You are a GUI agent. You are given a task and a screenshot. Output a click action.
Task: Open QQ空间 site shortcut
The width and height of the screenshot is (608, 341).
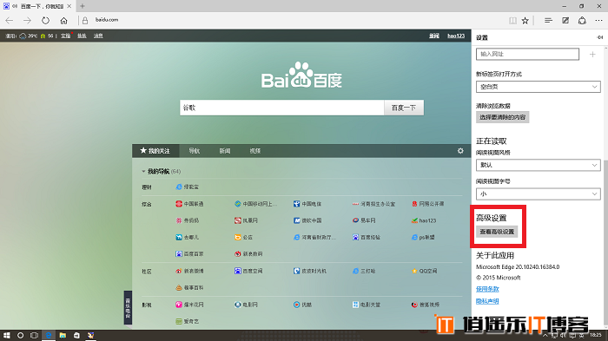click(424, 271)
